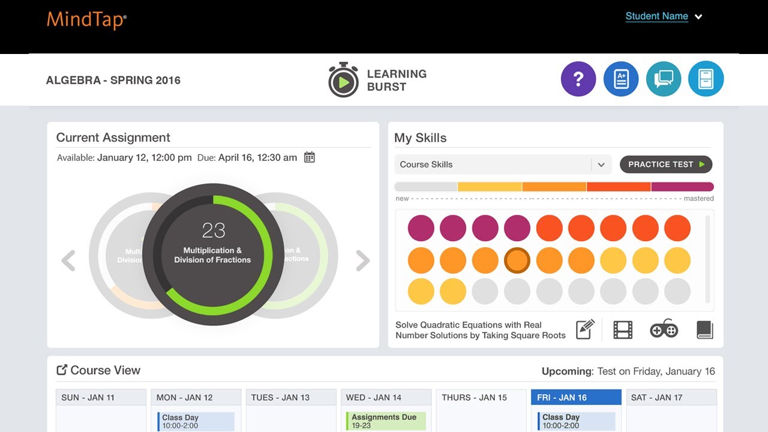Click the available date 'January 12, 12:00 pm'
The image size is (768, 432).
(145, 158)
